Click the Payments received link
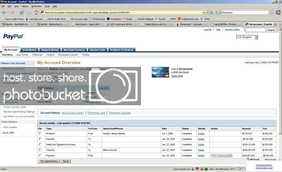The image size is (282, 172). tap(120, 113)
